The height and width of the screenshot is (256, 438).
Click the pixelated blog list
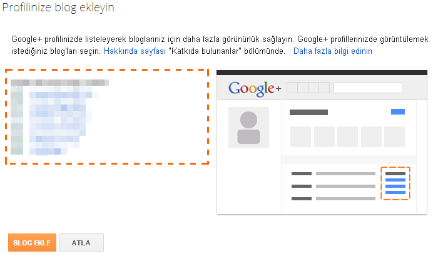pyautogui.click(x=60, y=117)
